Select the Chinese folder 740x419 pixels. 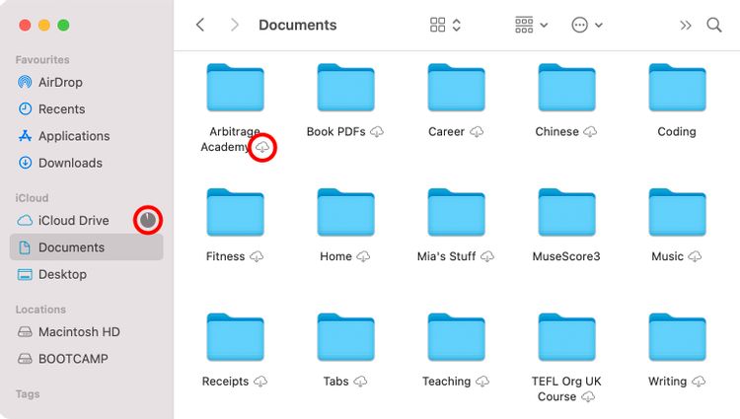pyautogui.click(x=566, y=88)
